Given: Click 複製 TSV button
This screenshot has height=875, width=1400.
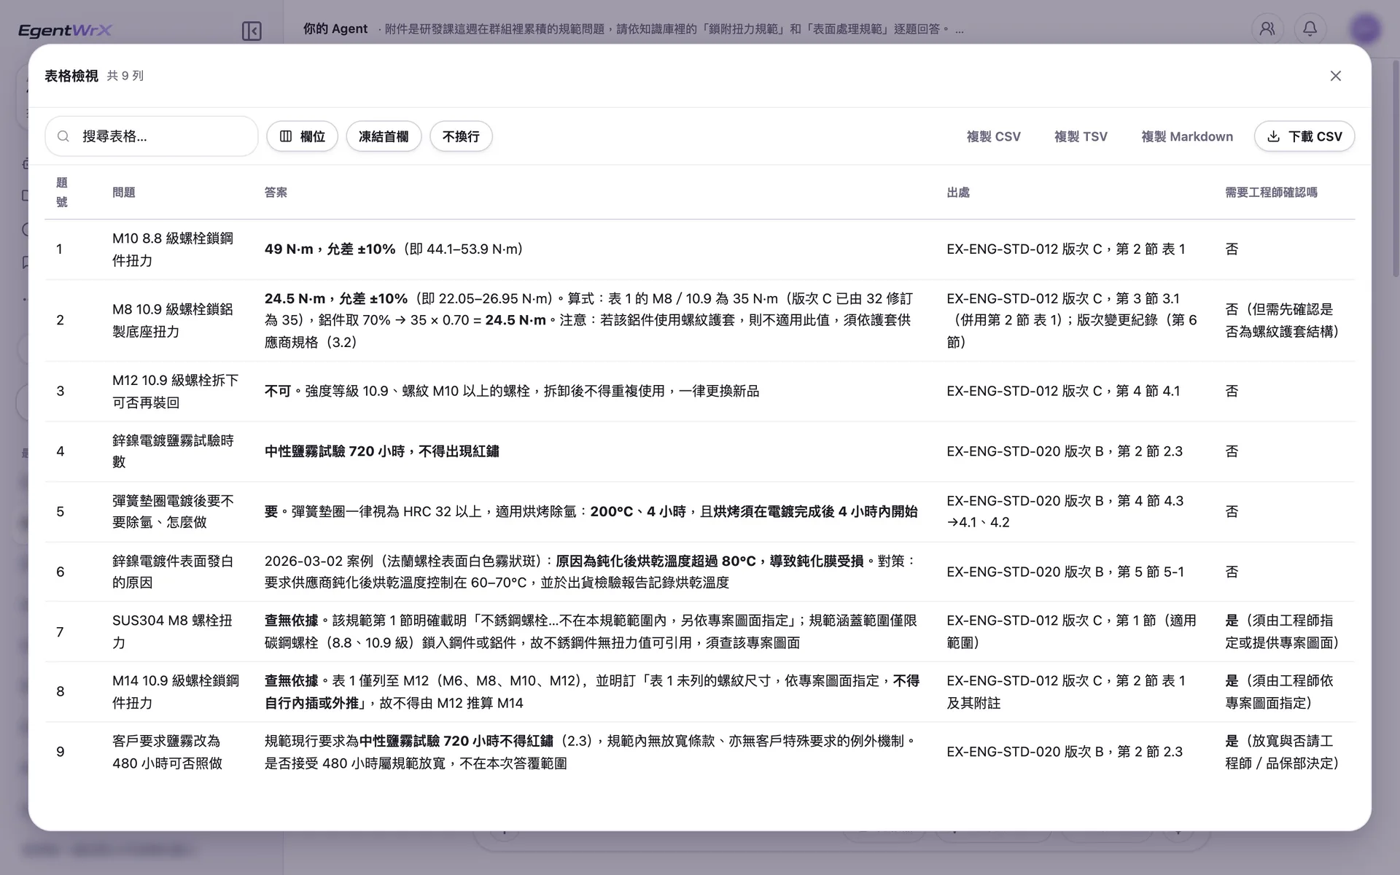Looking at the screenshot, I should 1081,136.
